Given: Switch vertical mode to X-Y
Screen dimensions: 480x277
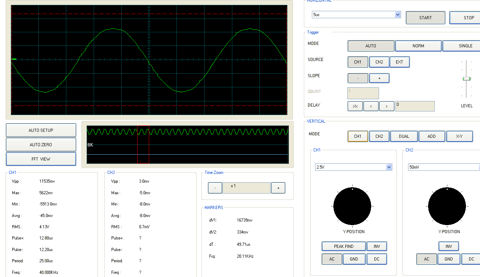Looking at the screenshot, I should pos(459,136).
